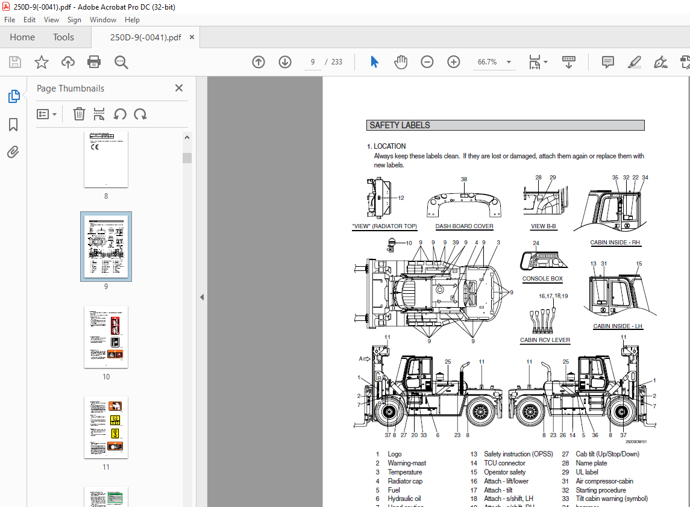
Task: Switch to the Home tab
Action: point(22,37)
